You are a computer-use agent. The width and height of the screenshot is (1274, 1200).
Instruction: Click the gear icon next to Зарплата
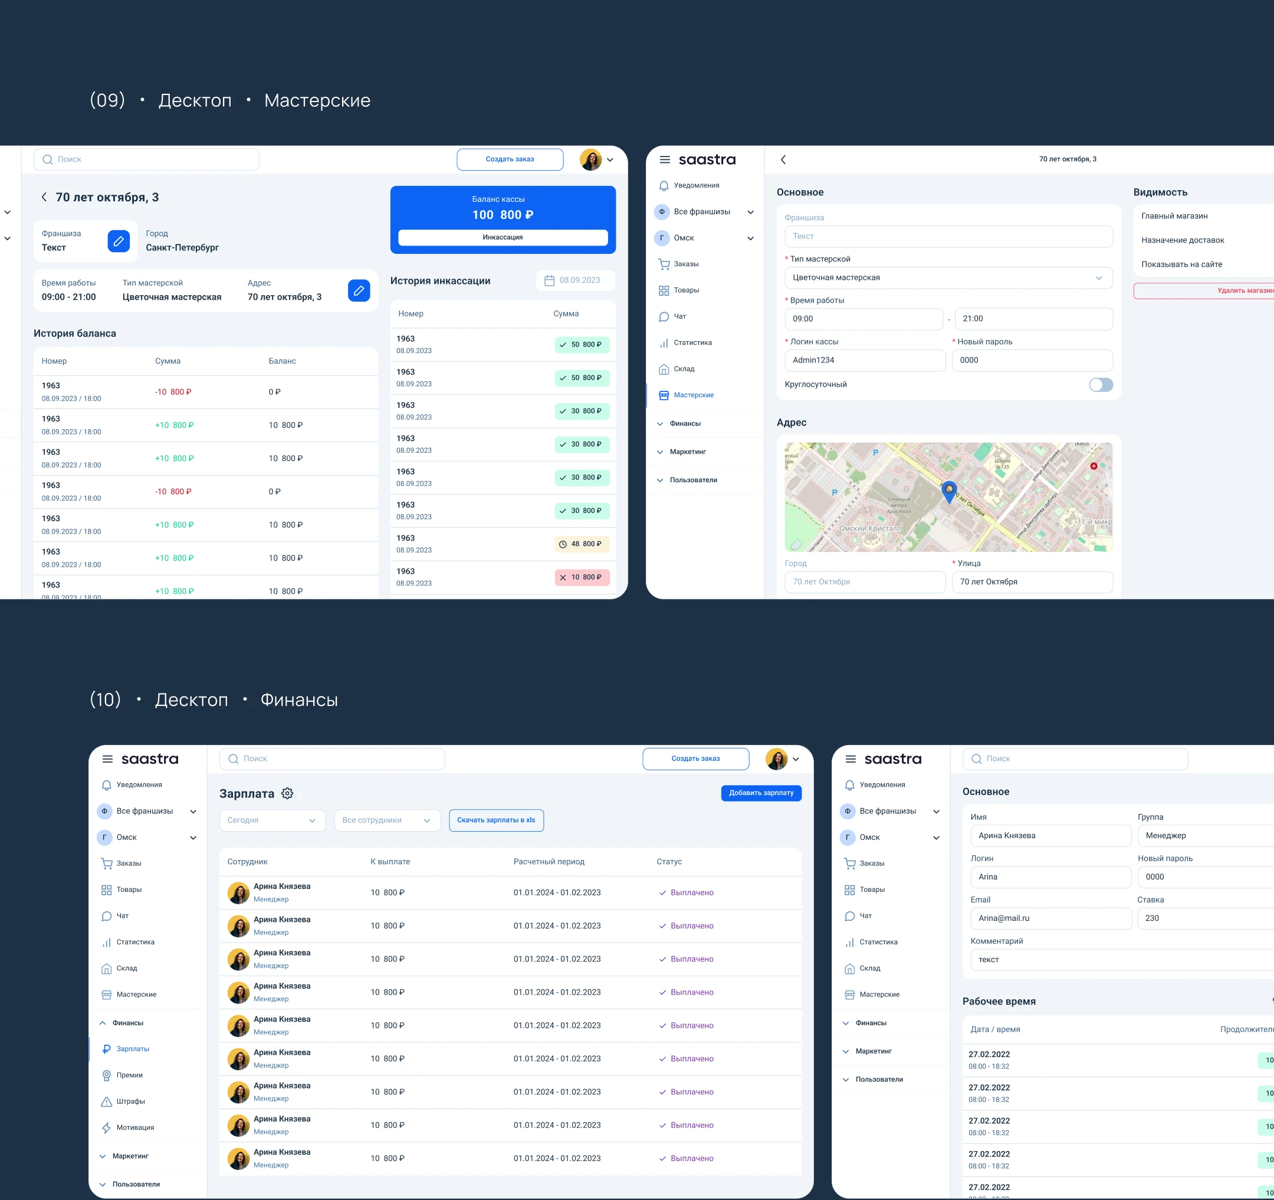287,793
